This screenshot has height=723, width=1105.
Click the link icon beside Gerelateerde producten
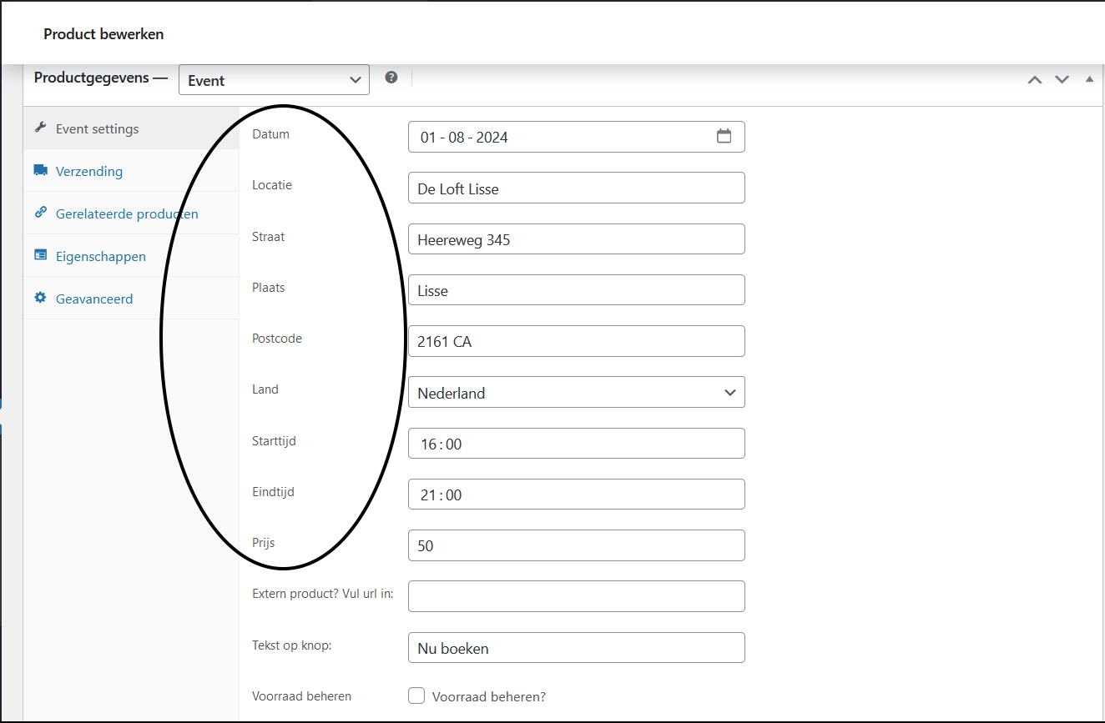point(40,213)
